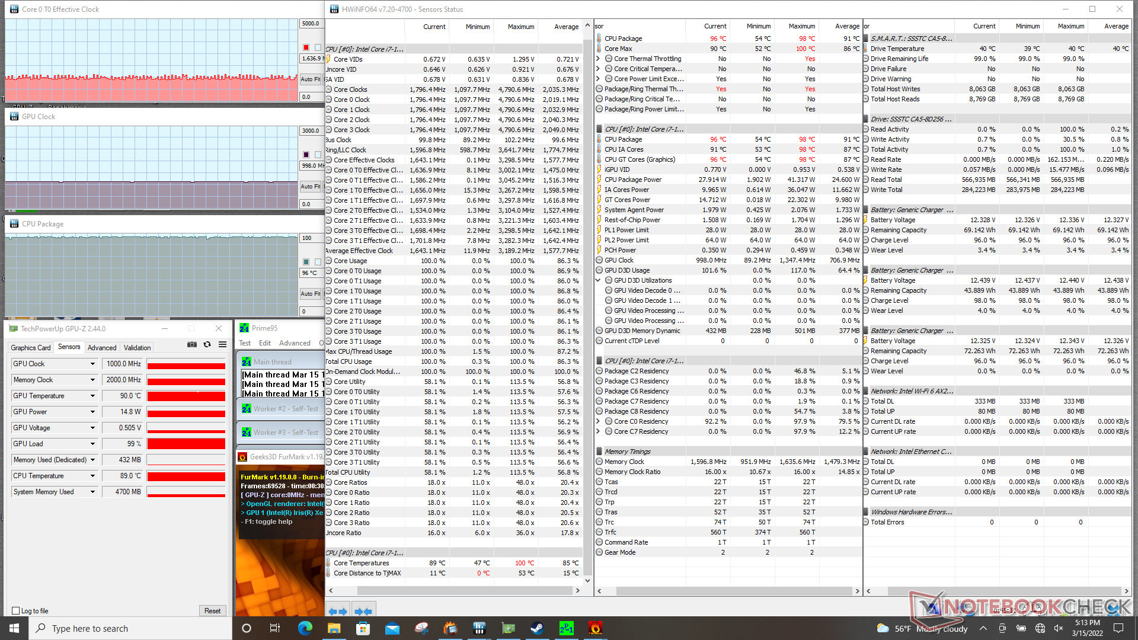This screenshot has width=1138, height=640.
Task: Switch to the Graphics Card tab
Action: coord(31,348)
